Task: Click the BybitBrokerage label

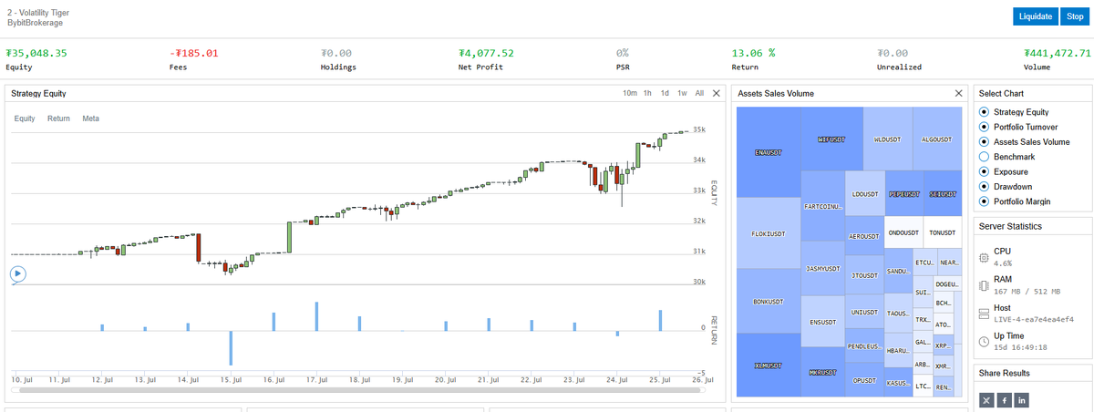Action: click(x=36, y=23)
